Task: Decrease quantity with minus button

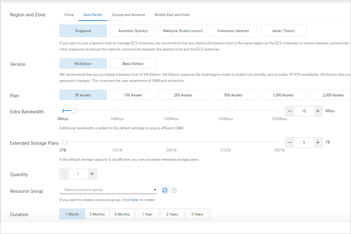Action: click(x=64, y=174)
